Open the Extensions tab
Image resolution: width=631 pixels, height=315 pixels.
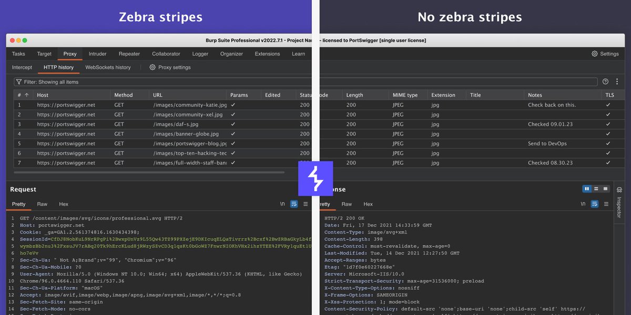point(267,54)
